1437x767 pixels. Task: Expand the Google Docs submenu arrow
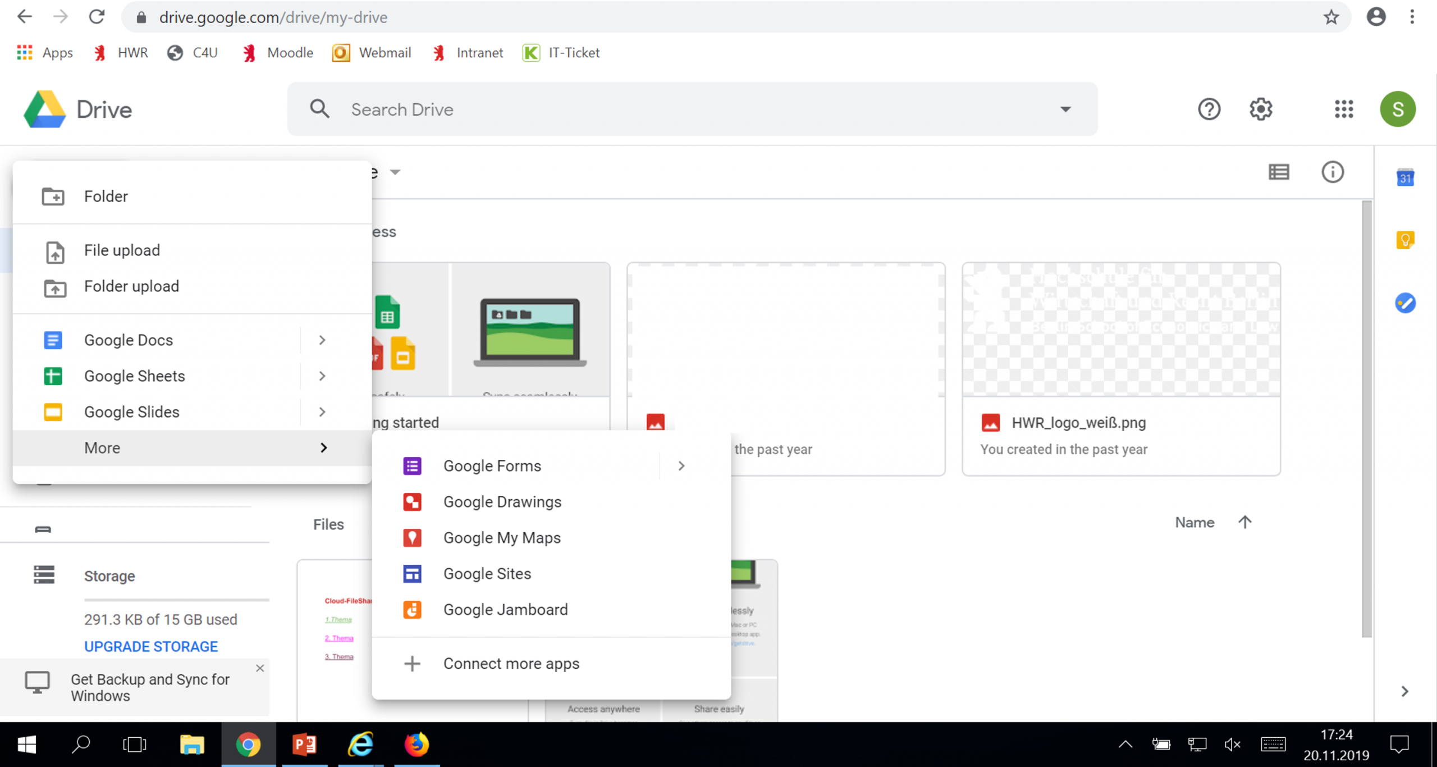tap(322, 340)
